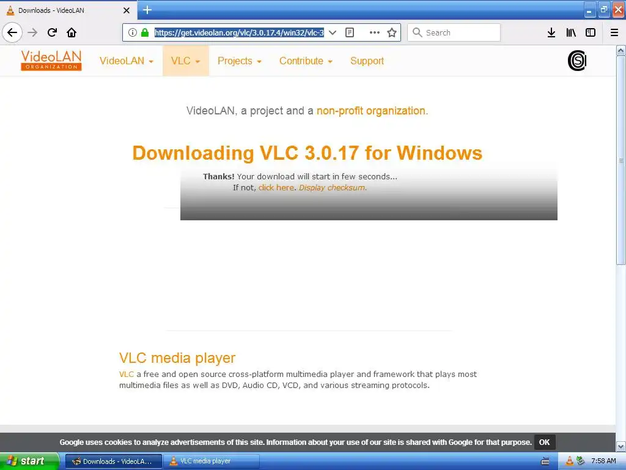Toggle the sidebar view icon
626x470 pixels.
click(x=591, y=32)
